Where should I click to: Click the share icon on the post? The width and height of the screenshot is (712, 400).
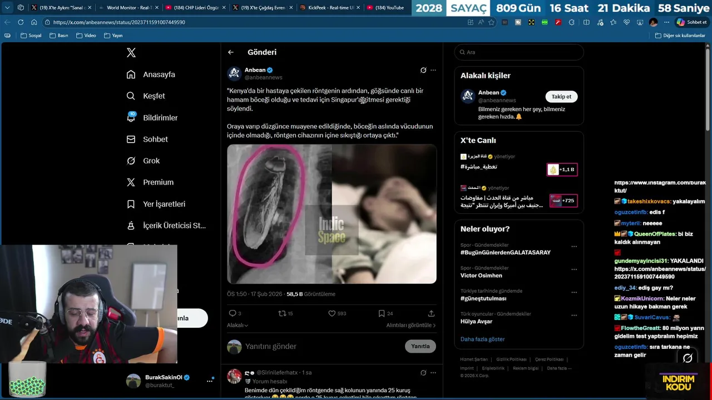pyautogui.click(x=431, y=313)
